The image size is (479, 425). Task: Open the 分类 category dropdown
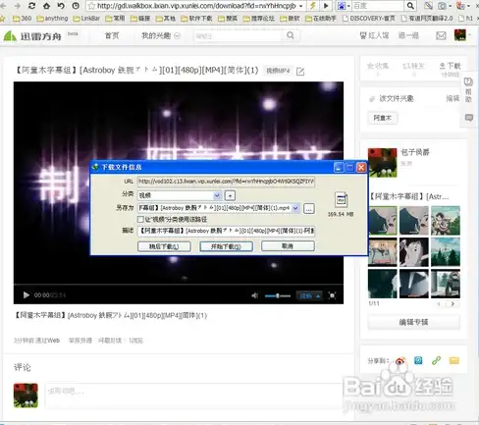pos(180,195)
